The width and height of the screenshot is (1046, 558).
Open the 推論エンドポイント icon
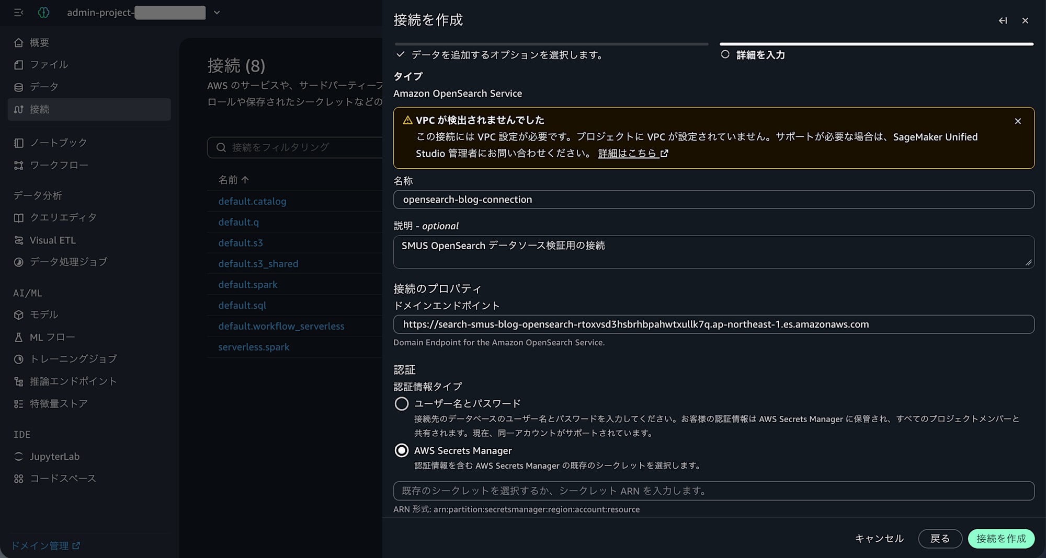(x=19, y=382)
